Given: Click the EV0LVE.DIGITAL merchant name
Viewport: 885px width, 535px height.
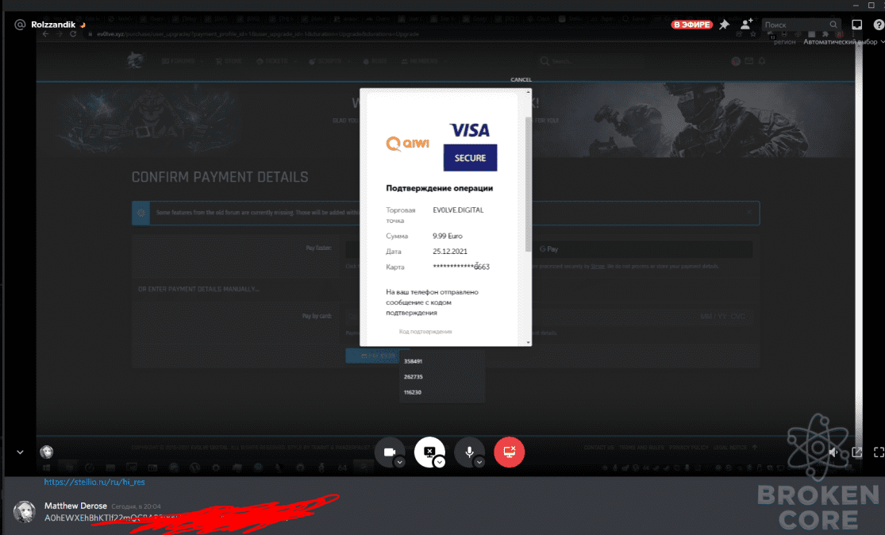Looking at the screenshot, I should [x=458, y=210].
